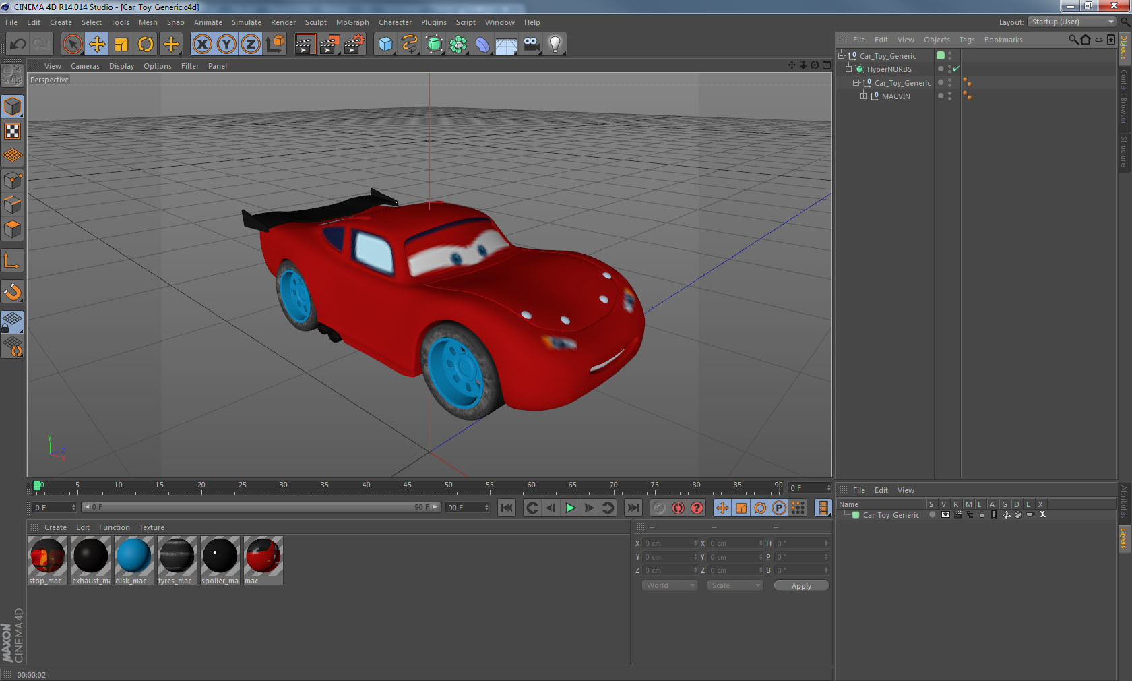1132x681 pixels.
Task: Open the Objects manager Tags menu
Action: [x=967, y=40]
